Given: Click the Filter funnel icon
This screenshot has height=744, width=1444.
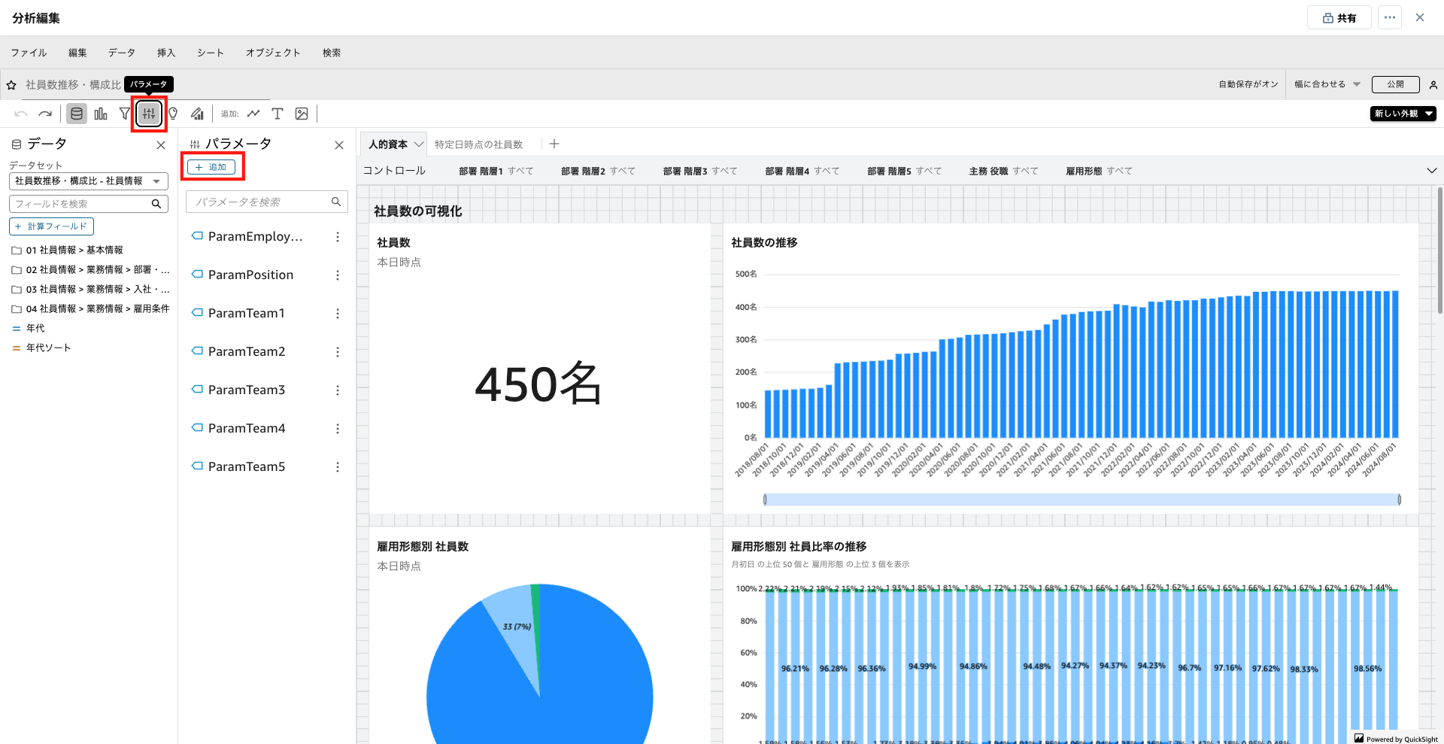Looking at the screenshot, I should [125, 114].
